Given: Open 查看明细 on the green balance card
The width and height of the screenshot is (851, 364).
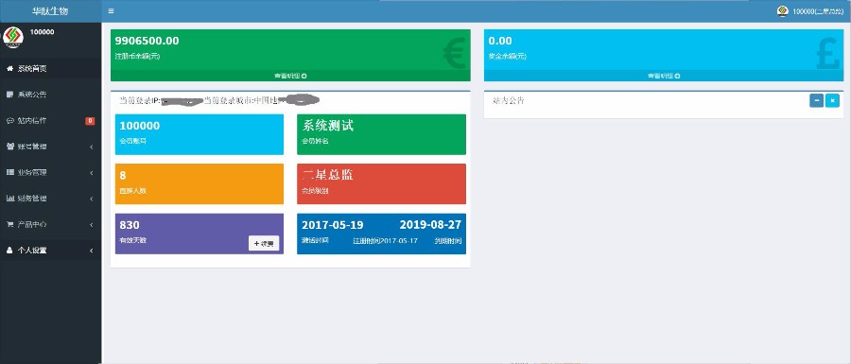Looking at the screenshot, I should click(x=290, y=76).
